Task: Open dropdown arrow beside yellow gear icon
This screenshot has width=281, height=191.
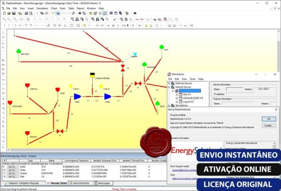Action: pos(89,26)
